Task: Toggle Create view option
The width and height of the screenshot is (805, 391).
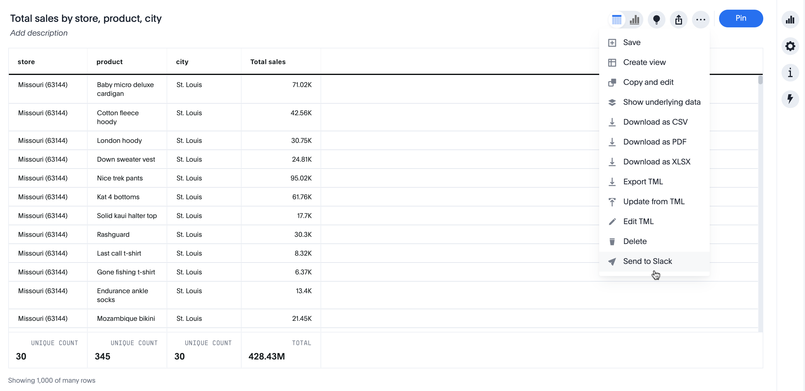Action: [x=644, y=62]
